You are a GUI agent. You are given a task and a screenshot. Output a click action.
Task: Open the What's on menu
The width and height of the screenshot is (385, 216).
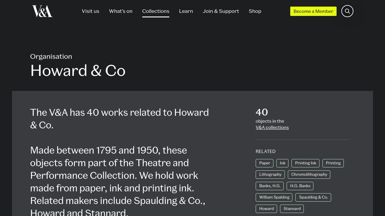(121, 11)
